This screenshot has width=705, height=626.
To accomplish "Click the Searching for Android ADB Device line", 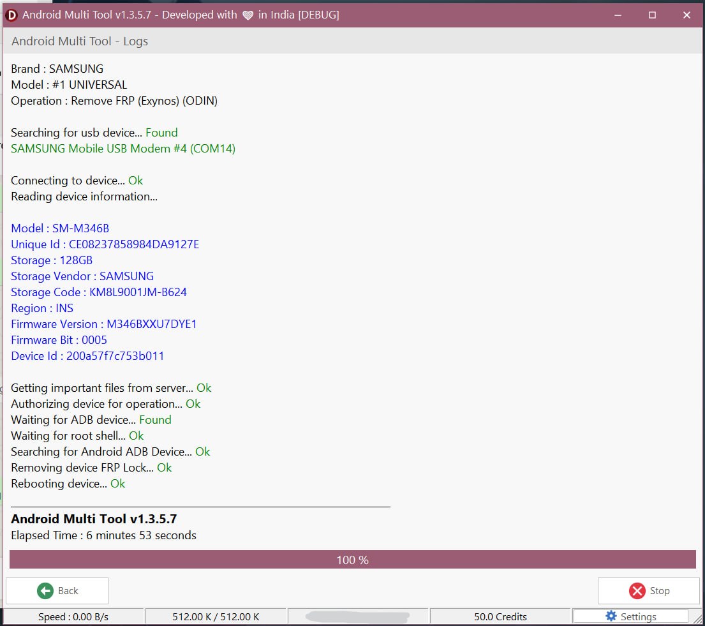I will pos(110,452).
